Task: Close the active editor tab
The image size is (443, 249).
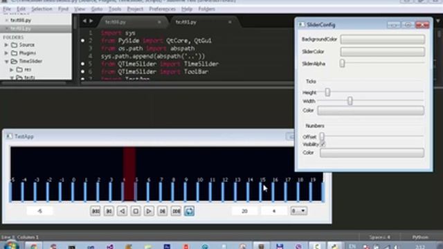Action: click(230, 22)
